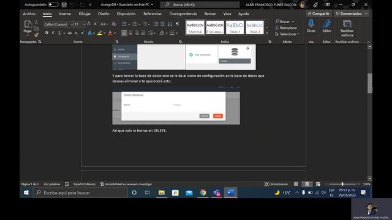Expand the borders dropdown arrow
The width and height of the screenshot is (392, 220).
pos(177,33)
